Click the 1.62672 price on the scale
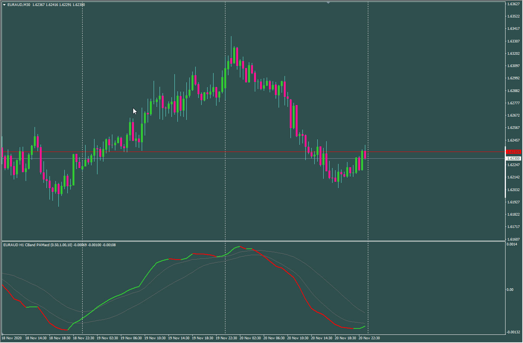The width and height of the screenshot is (523, 343). 514,115
